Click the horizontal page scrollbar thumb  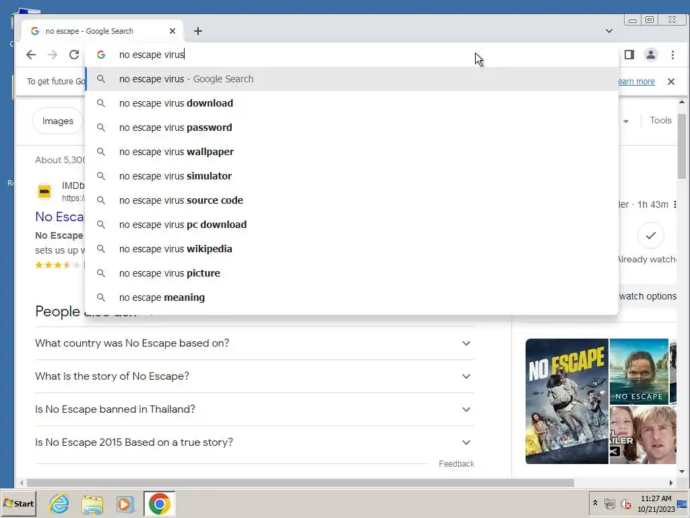pyautogui.click(x=300, y=483)
